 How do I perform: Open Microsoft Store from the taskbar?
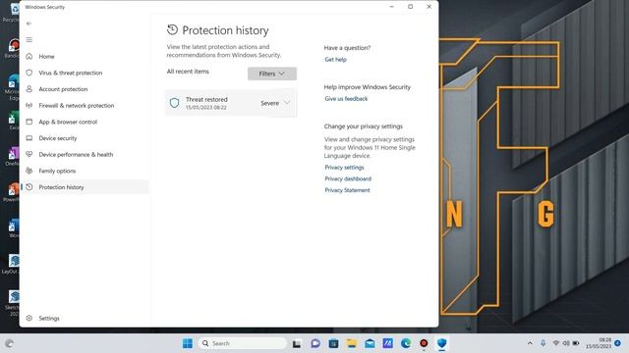(x=333, y=343)
